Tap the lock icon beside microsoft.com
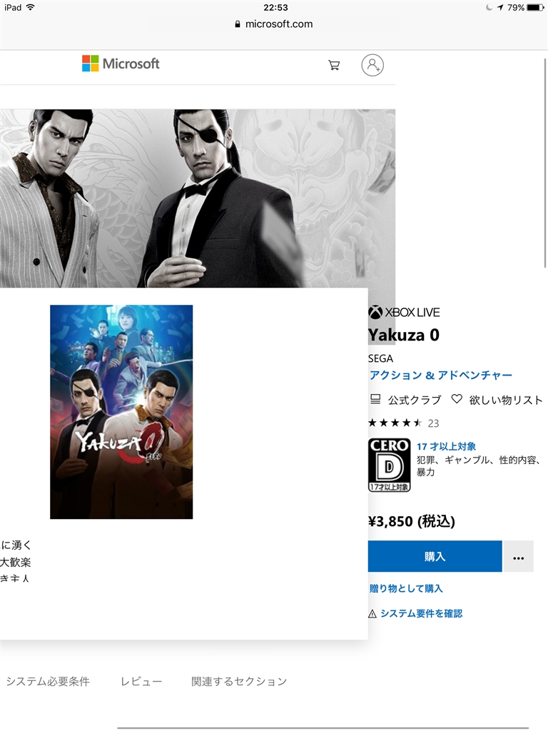This screenshot has width=548, height=731. (238, 24)
